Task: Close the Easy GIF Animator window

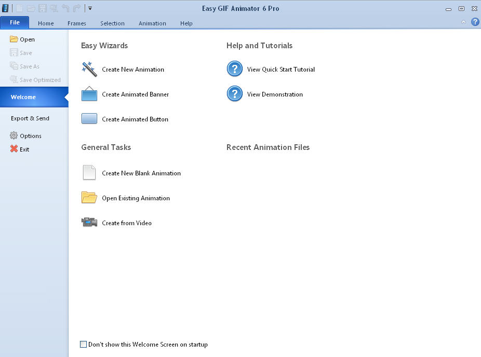Action: [x=474, y=9]
